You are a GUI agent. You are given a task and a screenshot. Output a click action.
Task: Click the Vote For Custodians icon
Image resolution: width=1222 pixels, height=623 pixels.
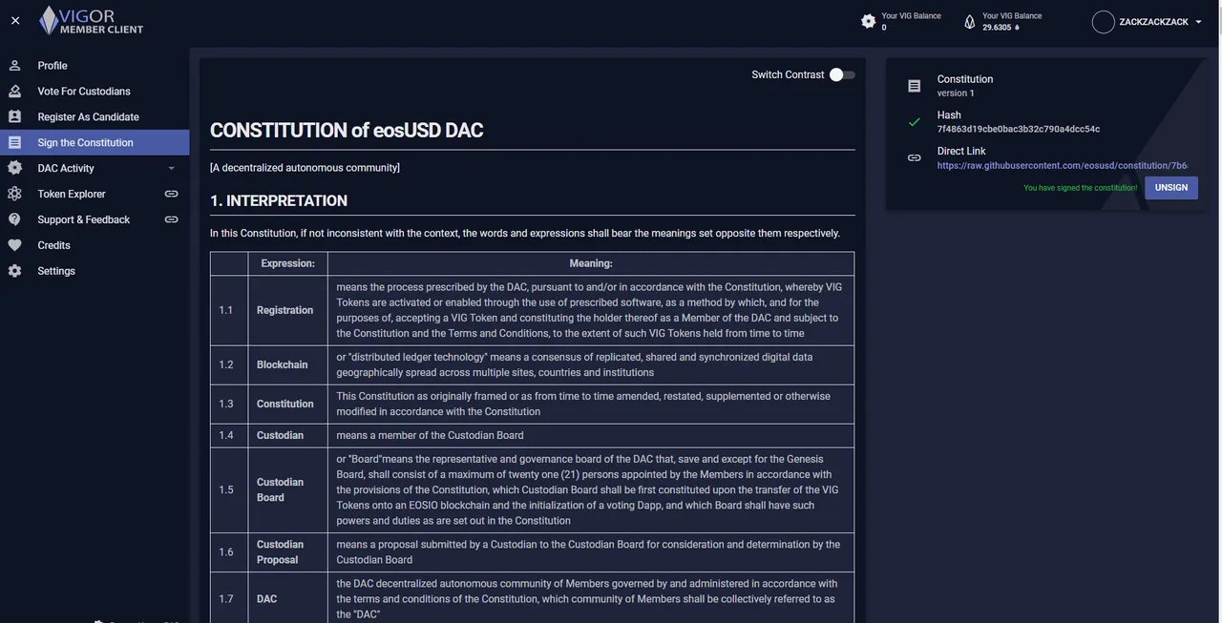14,92
